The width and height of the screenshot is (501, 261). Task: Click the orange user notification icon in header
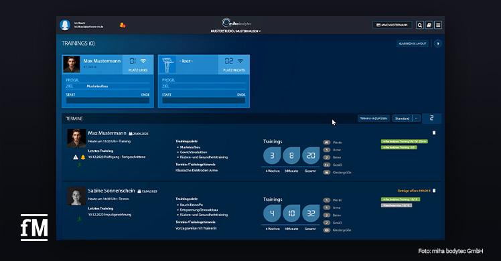click(x=123, y=25)
